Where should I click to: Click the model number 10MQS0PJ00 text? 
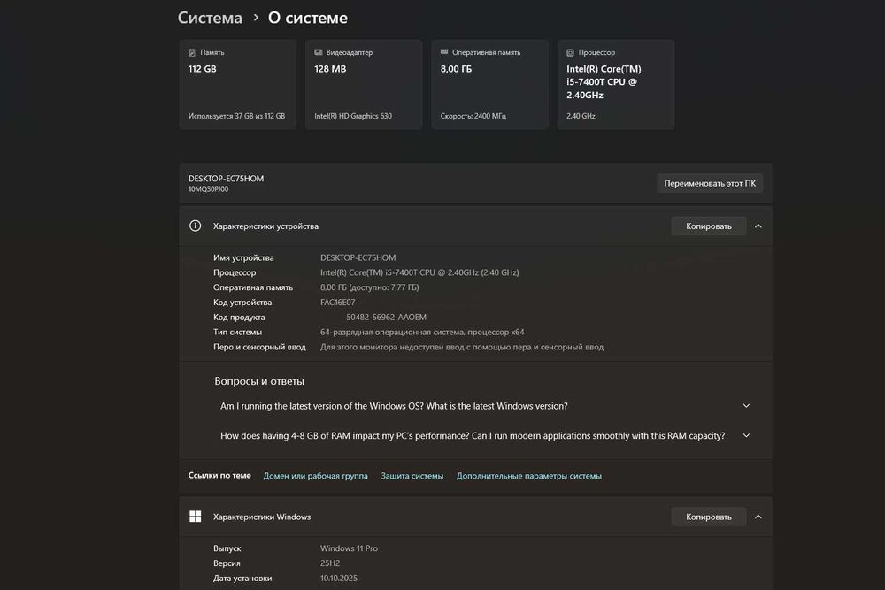208,189
